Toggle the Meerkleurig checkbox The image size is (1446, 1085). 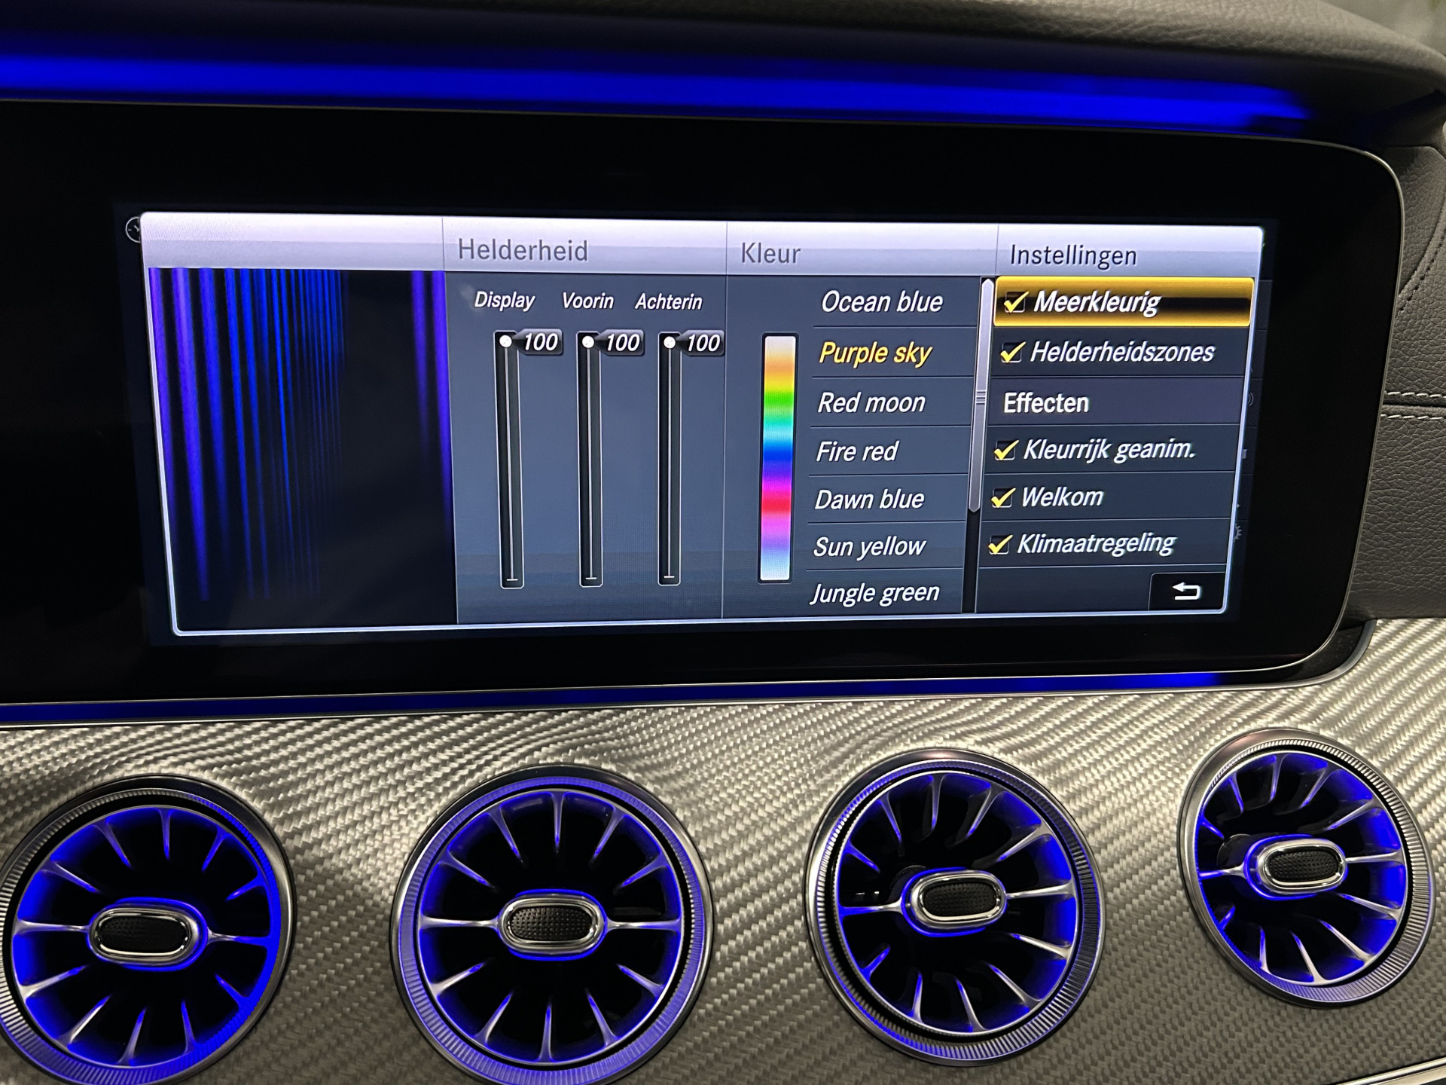(1015, 302)
